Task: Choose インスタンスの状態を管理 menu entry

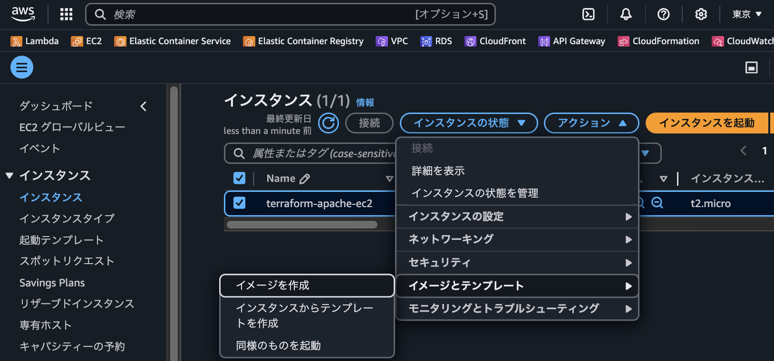Action: (517, 193)
